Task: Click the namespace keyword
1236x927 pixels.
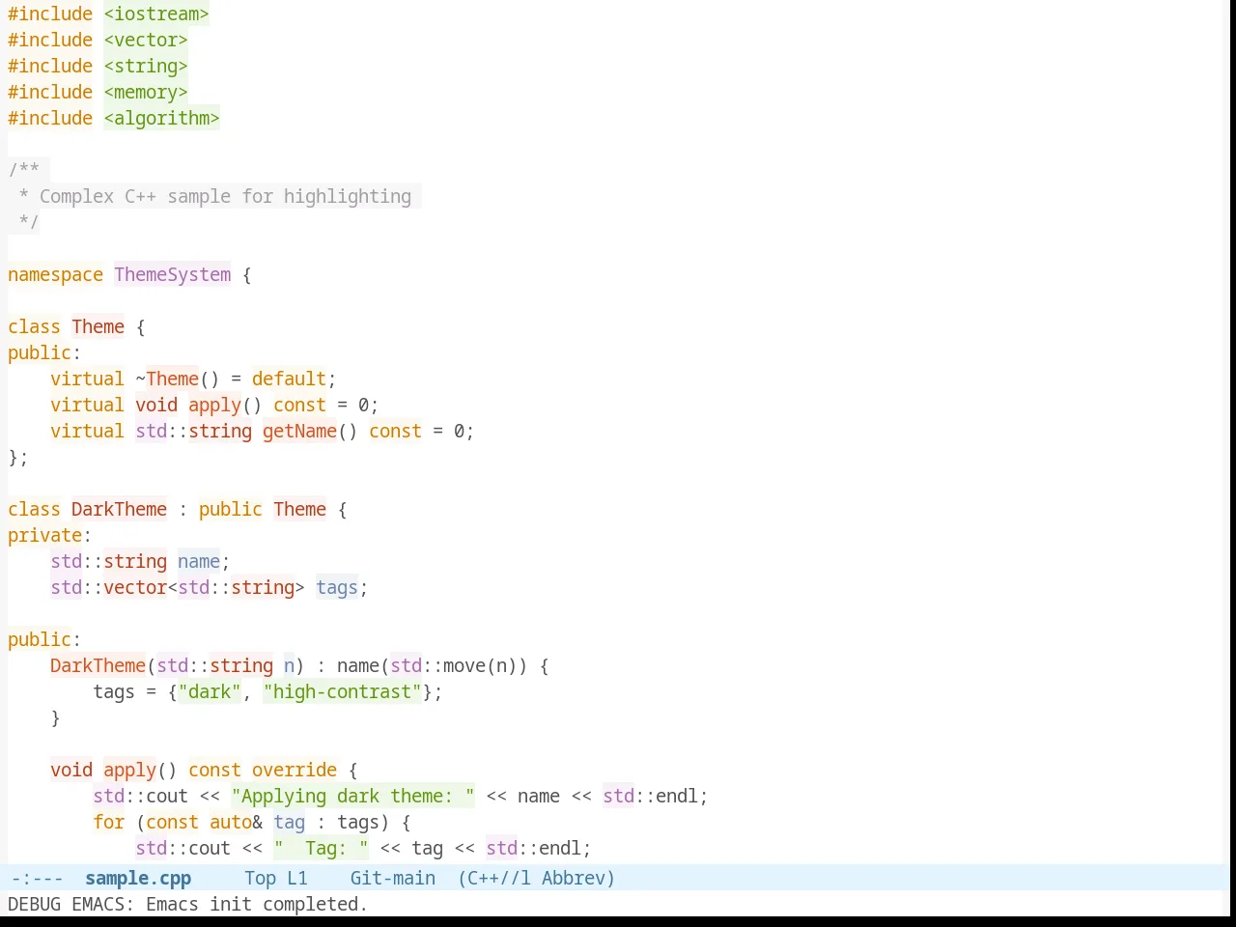Action: tap(55, 274)
